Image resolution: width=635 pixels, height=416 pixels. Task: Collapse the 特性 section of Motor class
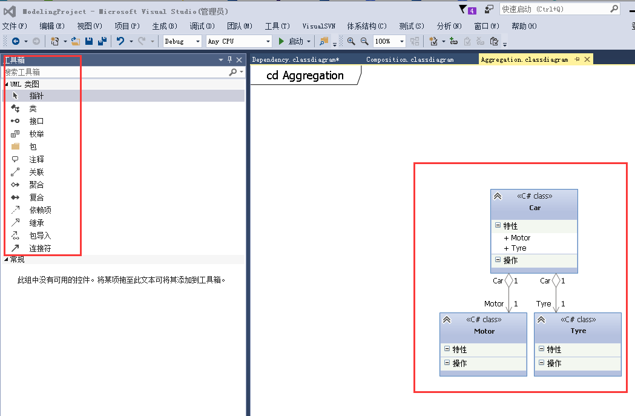pos(447,348)
